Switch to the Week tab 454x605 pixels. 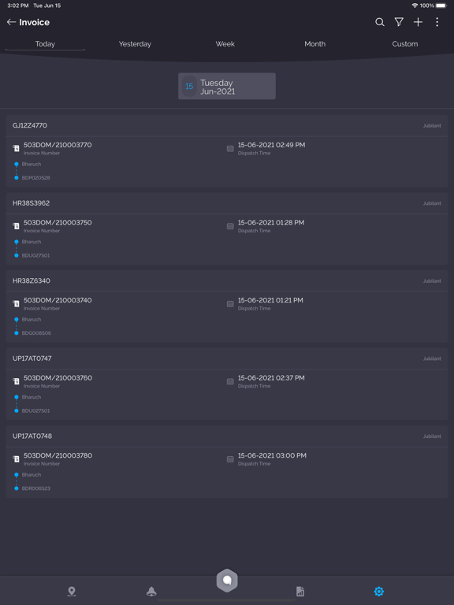point(225,44)
